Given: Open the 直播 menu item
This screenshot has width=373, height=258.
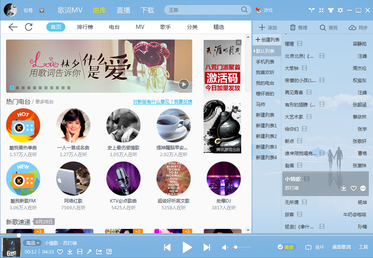Looking at the screenshot, I should pyautogui.click(x=123, y=10).
